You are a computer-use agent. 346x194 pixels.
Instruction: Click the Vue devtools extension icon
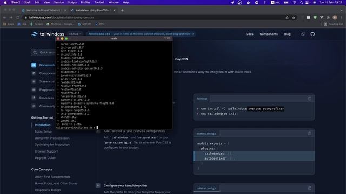point(322,17)
